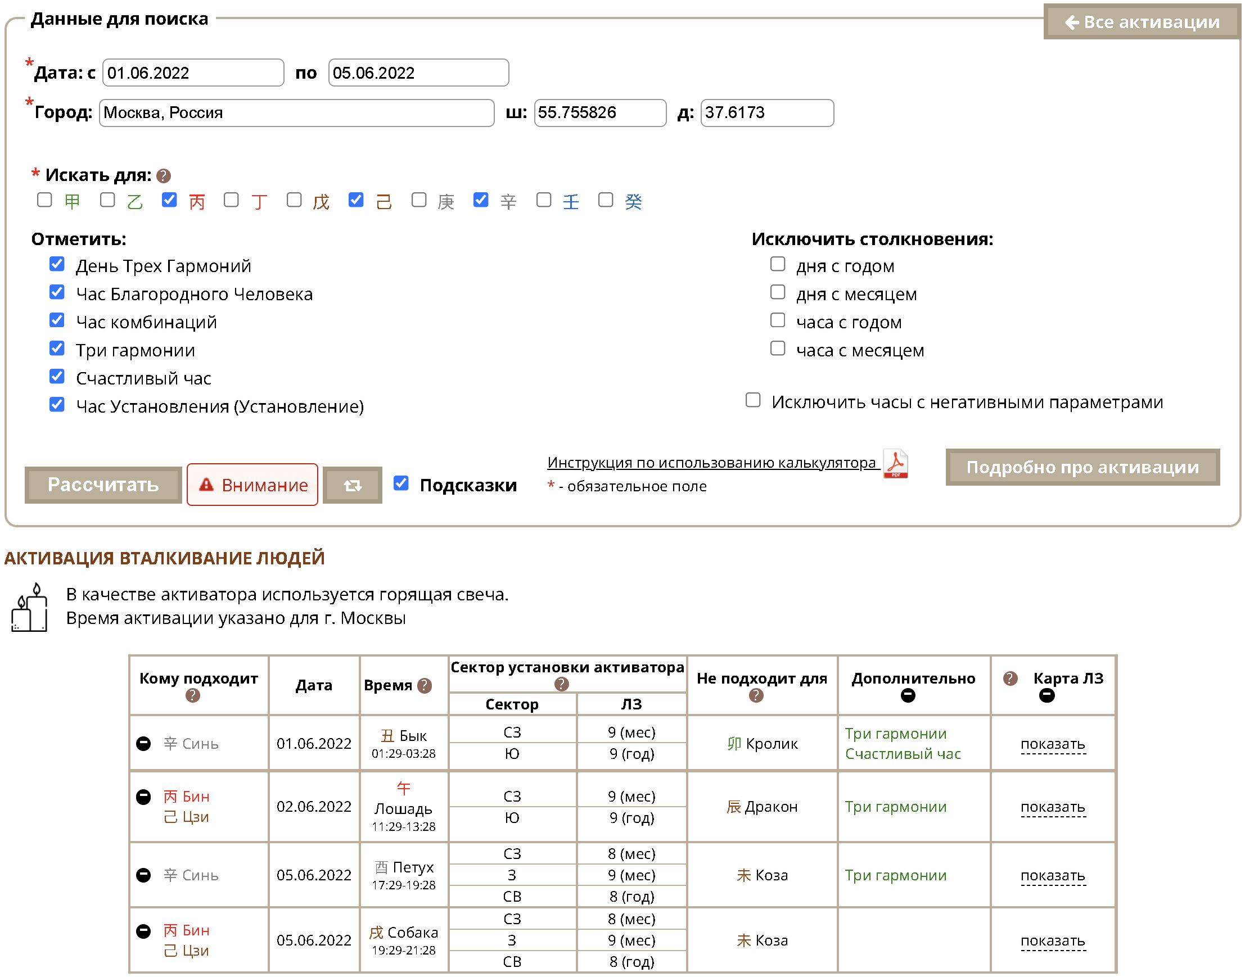Enable exclusion часа с годом
The image size is (1245, 977).
coord(778,320)
